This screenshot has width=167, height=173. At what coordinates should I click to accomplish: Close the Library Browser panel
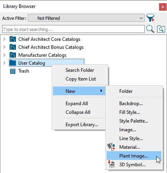(x=163, y=7)
